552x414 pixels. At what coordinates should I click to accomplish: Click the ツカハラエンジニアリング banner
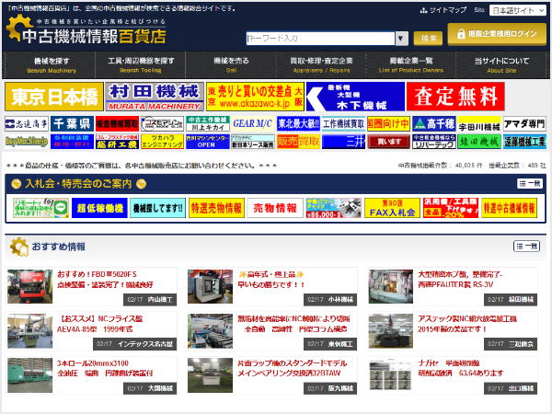click(162, 142)
